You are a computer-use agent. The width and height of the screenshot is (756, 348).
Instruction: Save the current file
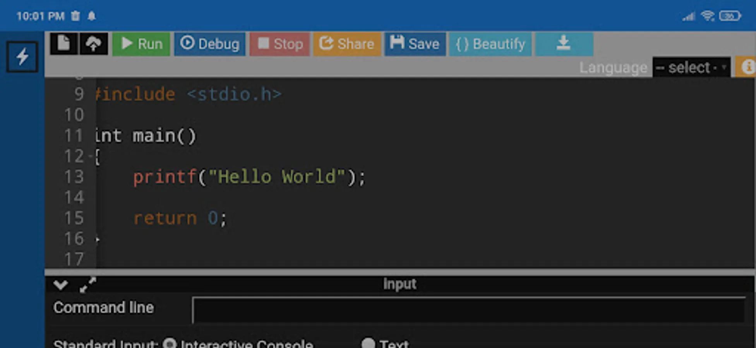point(415,44)
